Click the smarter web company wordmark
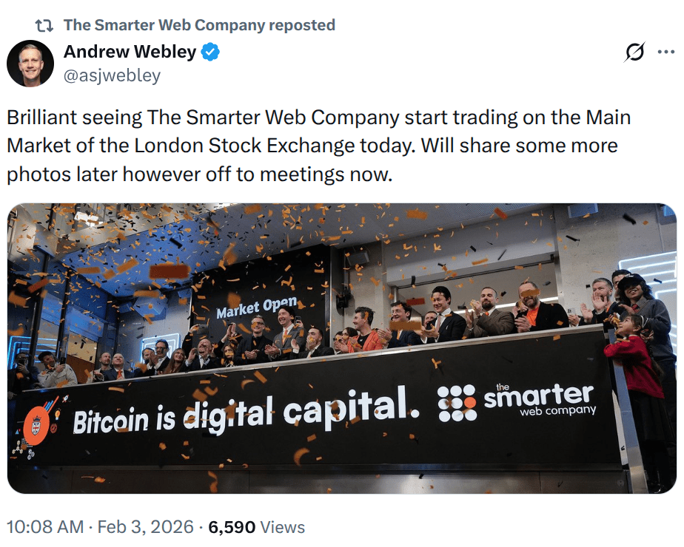The width and height of the screenshot is (684, 547). 539,399
